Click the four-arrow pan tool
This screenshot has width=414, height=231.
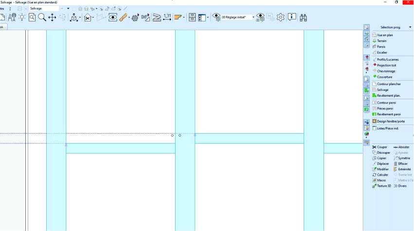pyautogui.click(x=52, y=18)
